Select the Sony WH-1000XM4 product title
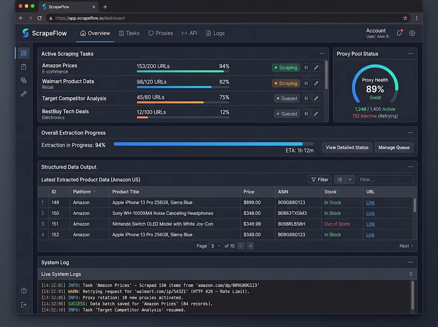438x327 pixels. (x=162, y=213)
